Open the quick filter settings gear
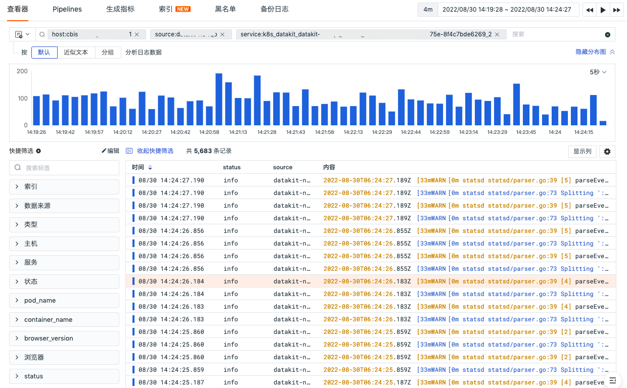627x388 pixels. (x=38, y=151)
